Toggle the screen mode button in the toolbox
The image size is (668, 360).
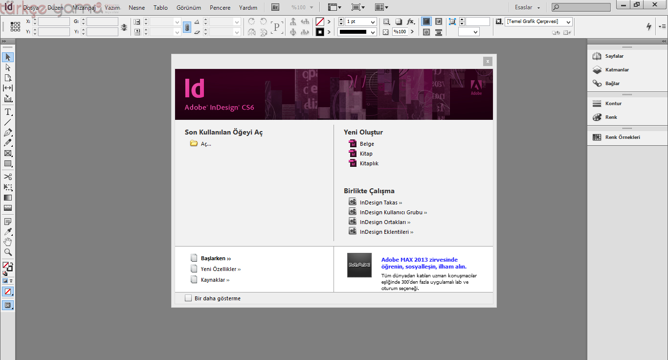tap(8, 305)
